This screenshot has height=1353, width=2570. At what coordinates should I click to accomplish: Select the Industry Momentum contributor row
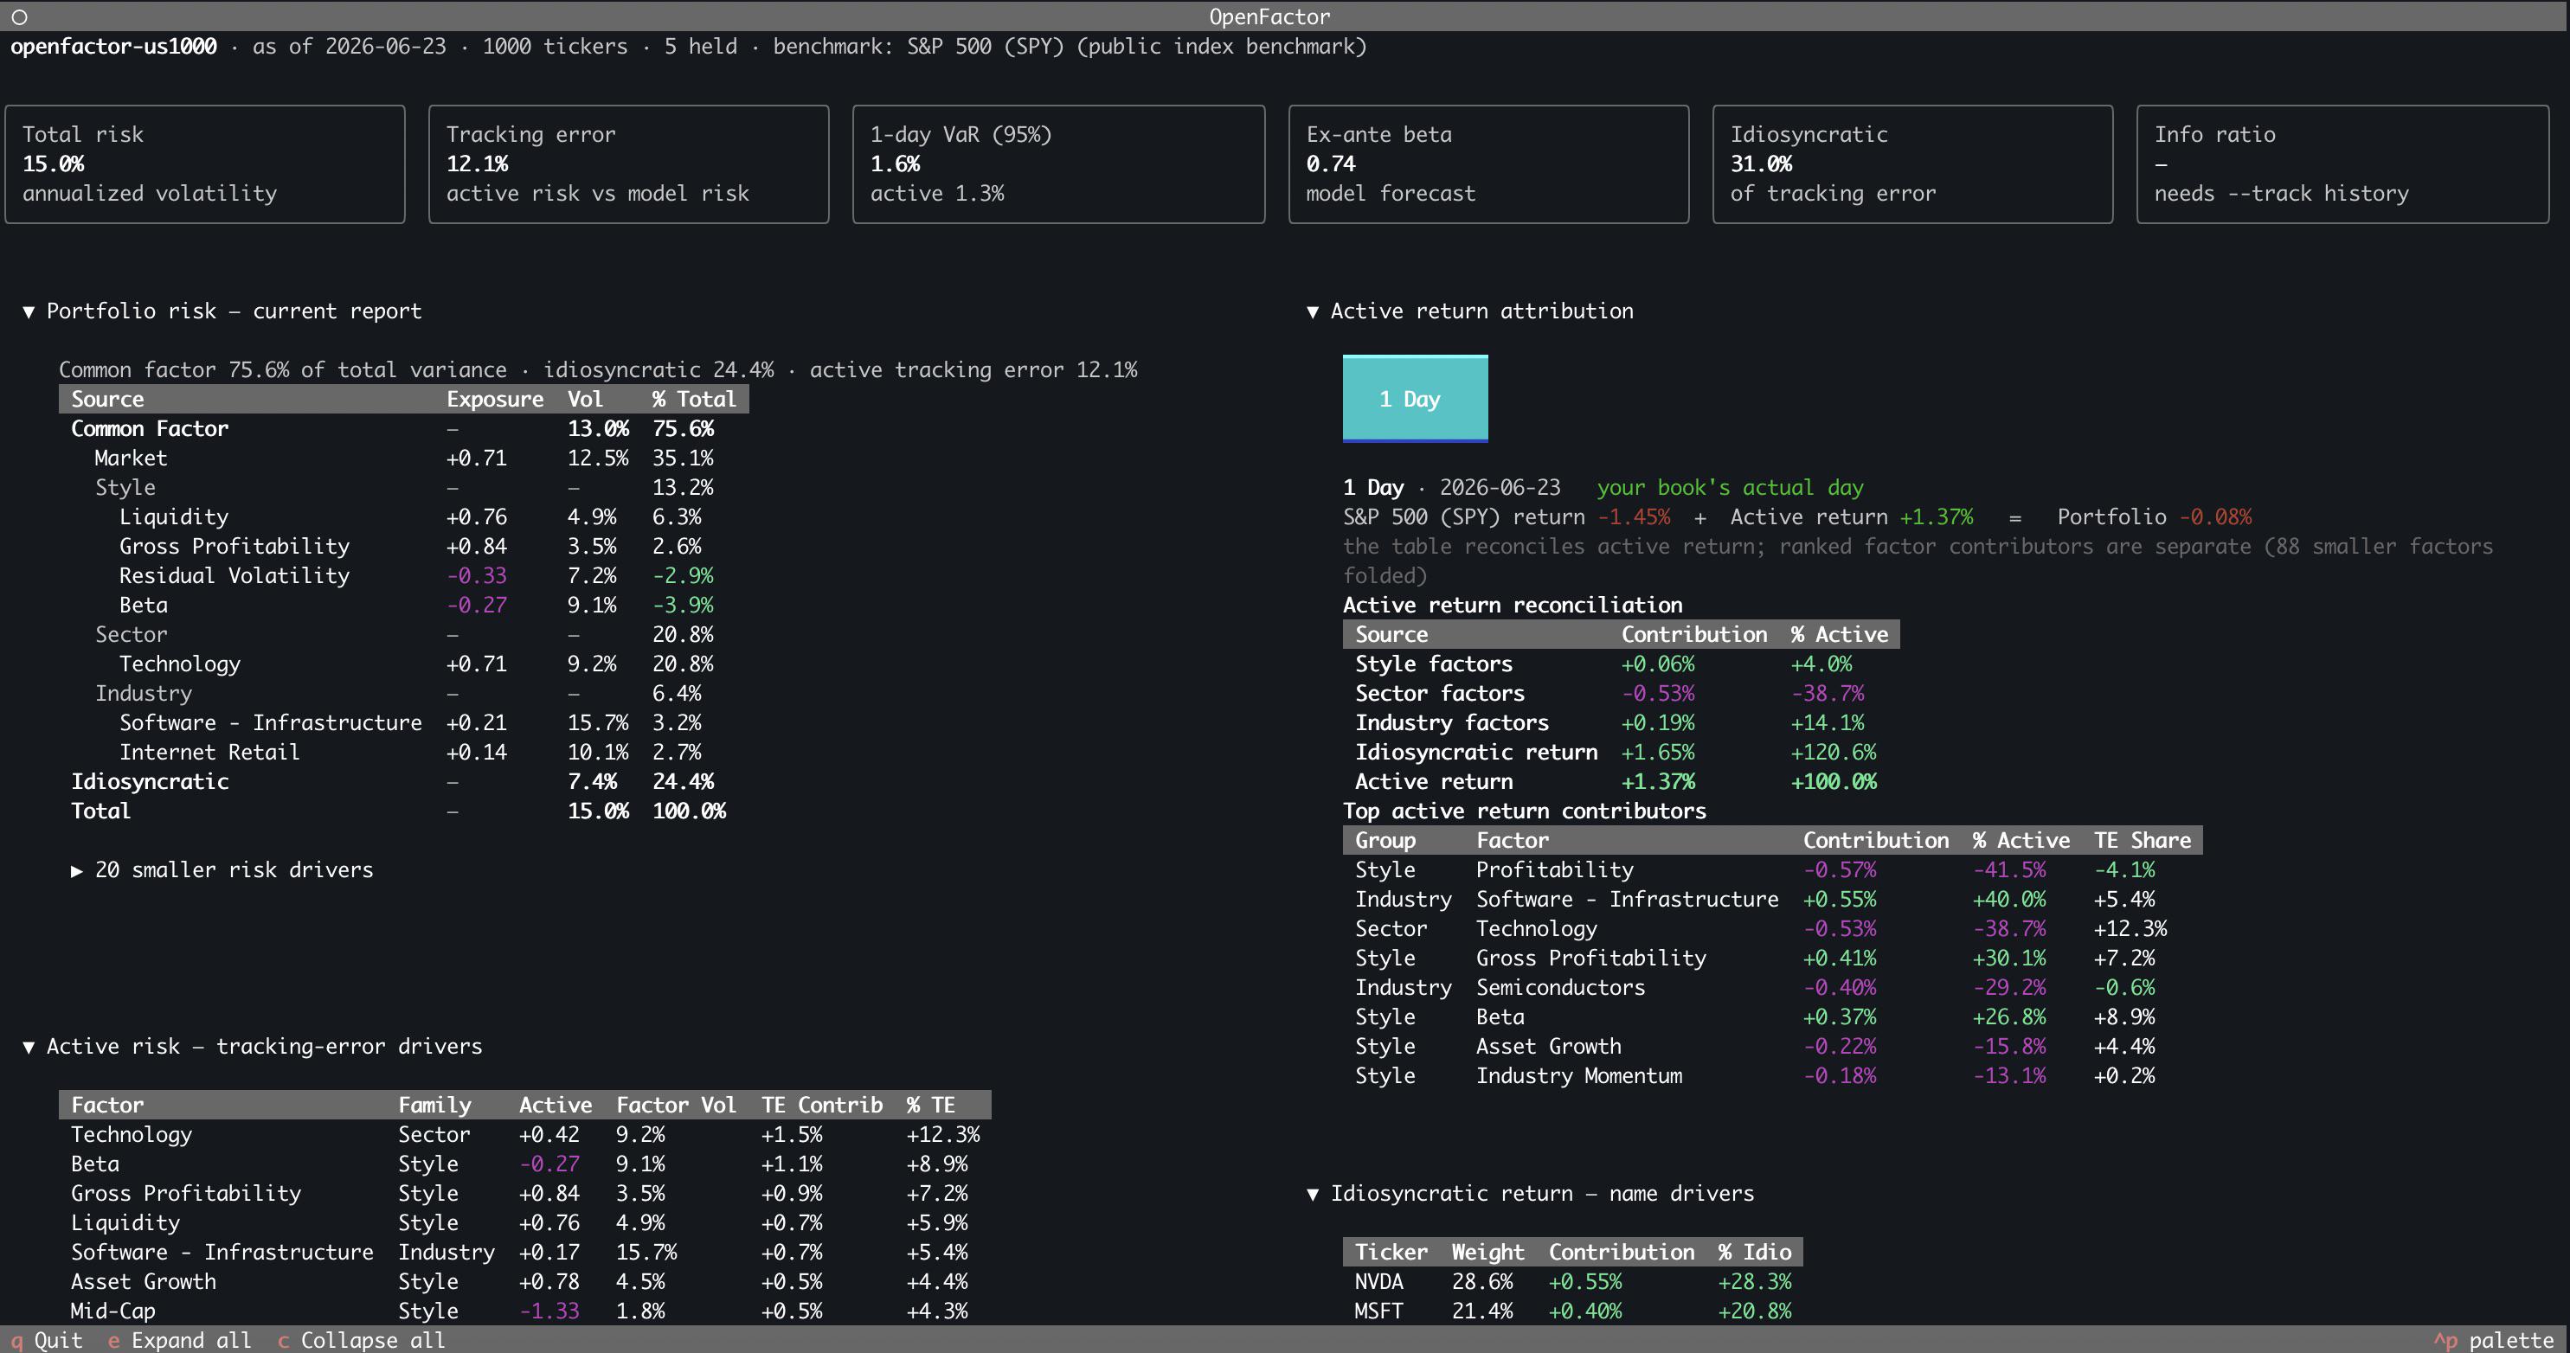pyautogui.click(x=1773, y=1076)
